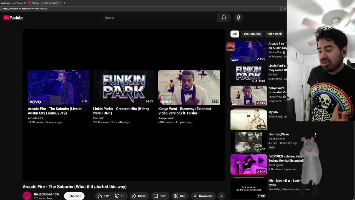Image resolution: width=355 pixels, height=200 pixels.
Task: Open thejacksonshow channel avatar
Action: tap(27, 196)
